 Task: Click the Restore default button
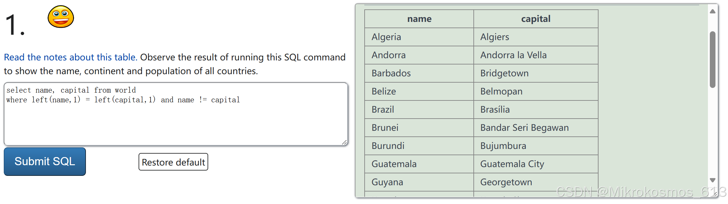173,162
